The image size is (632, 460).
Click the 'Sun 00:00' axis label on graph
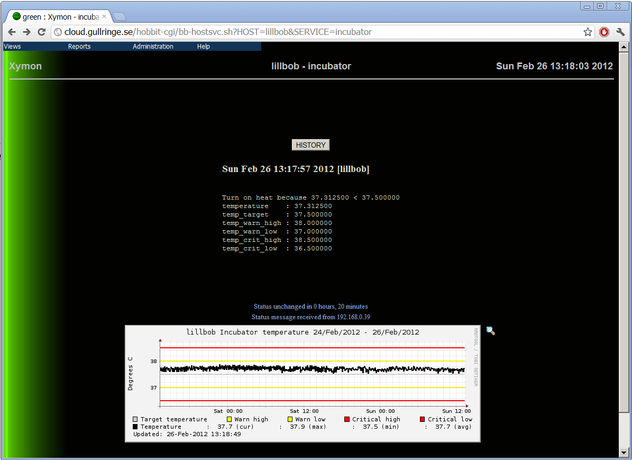(x=380, y=411)
